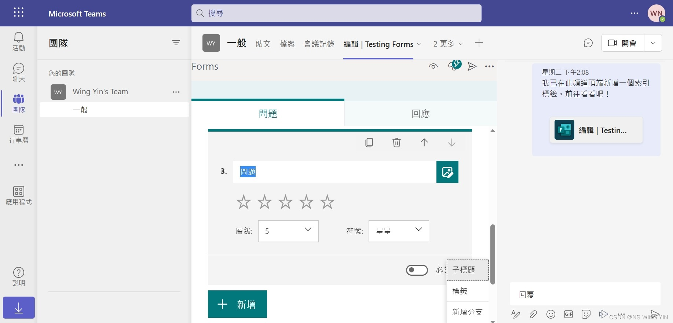
Task: Open the message format options
Action: coord(516,314)
